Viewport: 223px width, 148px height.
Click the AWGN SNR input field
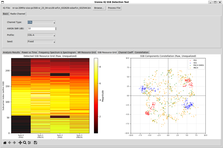(x=41, y=29)
